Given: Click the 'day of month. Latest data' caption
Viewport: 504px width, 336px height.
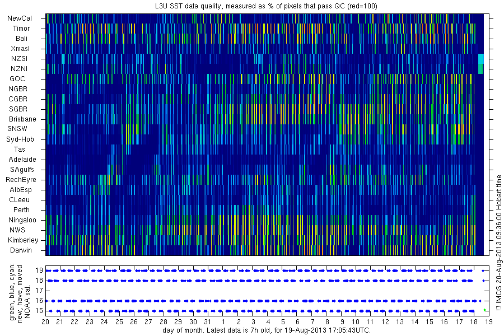Looking at the screenshot, I should [267, 330].
